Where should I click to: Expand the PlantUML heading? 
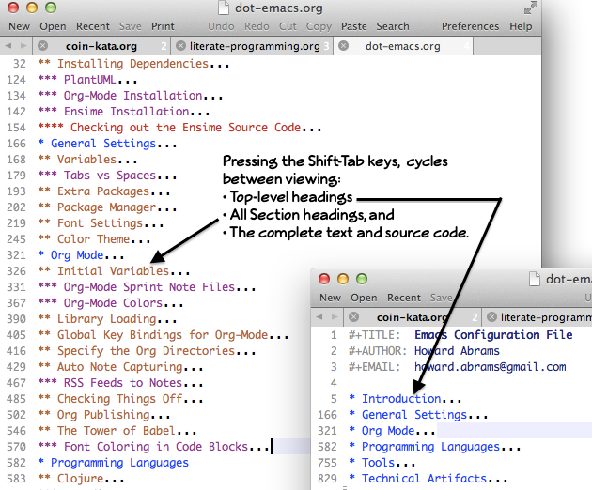click(87, 80)
